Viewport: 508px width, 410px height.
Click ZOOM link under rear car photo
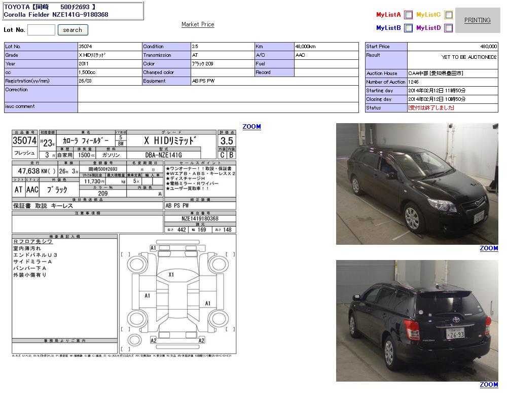point(489,385)
